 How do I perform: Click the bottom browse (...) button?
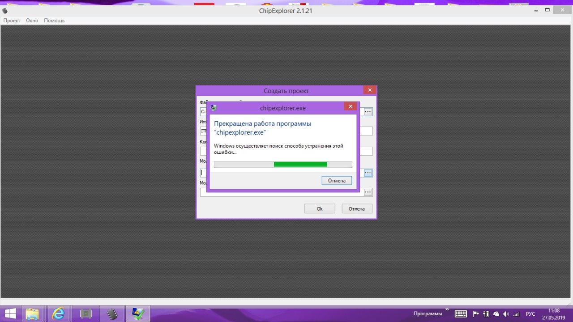pyautogui.click(x=368, y=192)
